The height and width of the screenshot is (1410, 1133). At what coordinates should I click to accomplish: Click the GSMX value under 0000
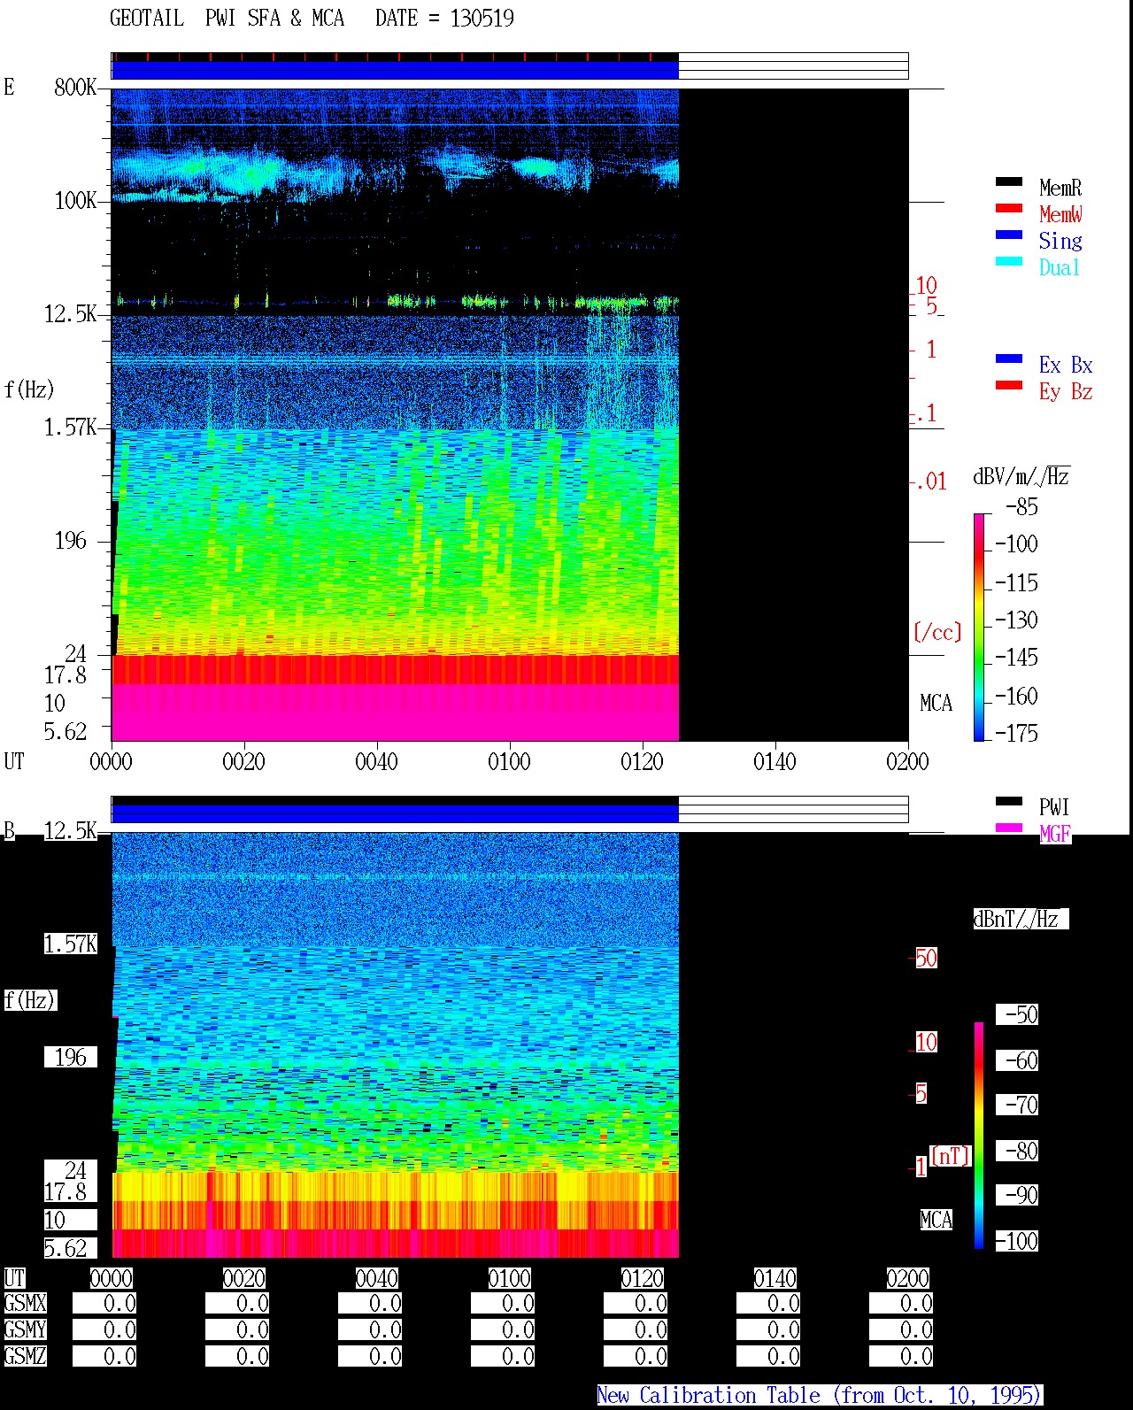pyautogui.click(x=104, y=1304)
